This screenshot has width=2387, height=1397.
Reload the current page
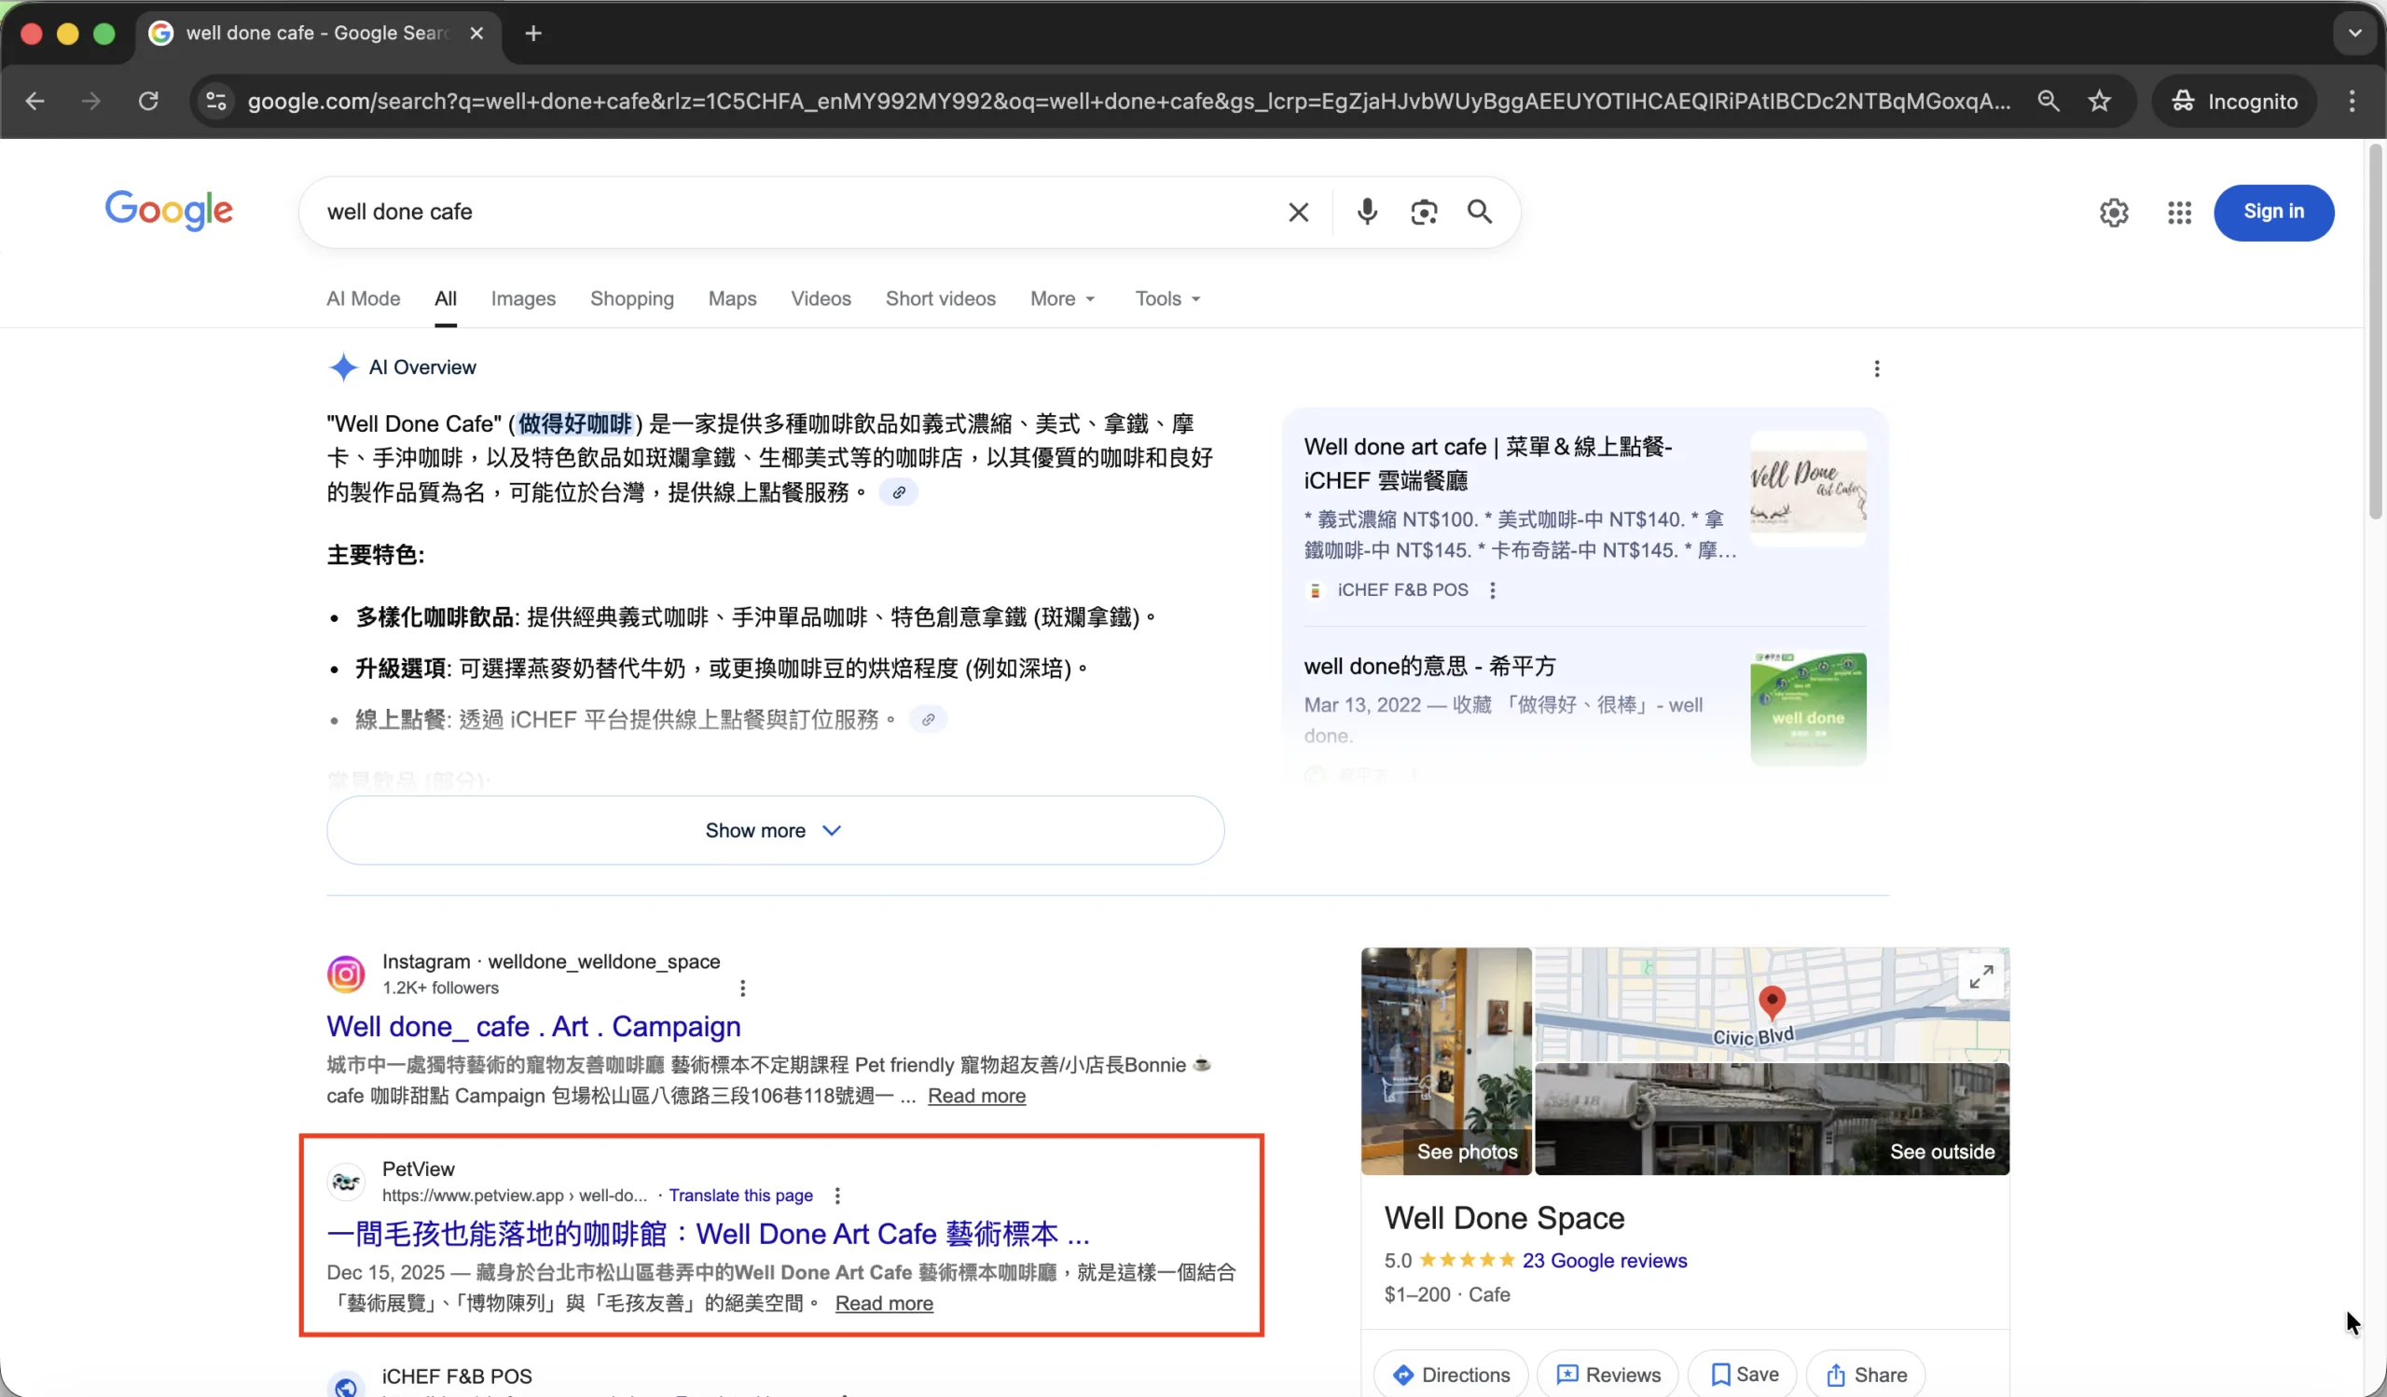pos(147,102)
